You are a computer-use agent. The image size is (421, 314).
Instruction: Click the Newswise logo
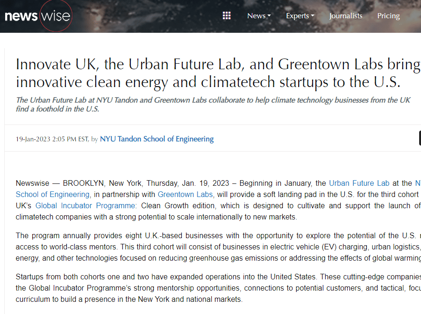coord(38,16)
